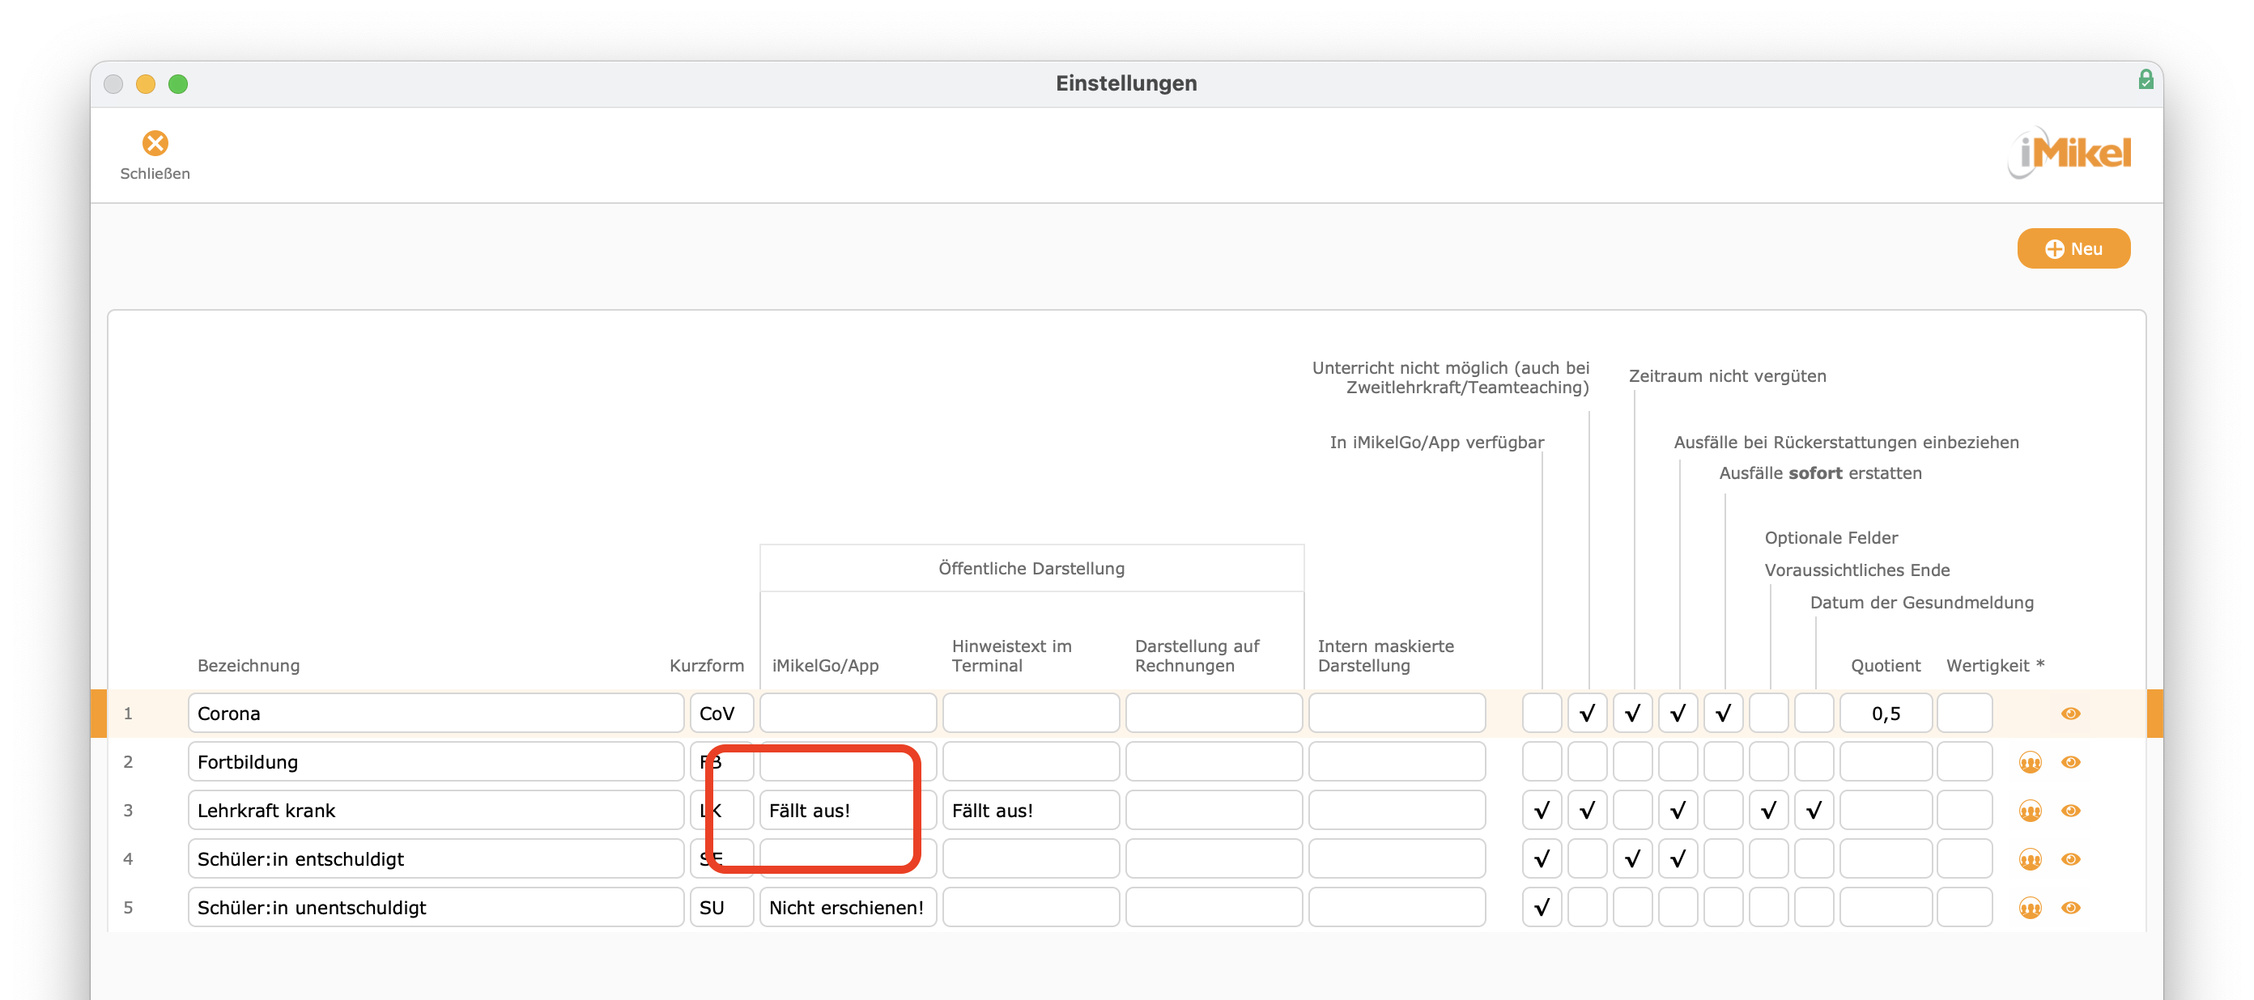Click Quotient field in Lehrkraft krank row
The height and width of the screenshot is (1000, 2254).
pos(1886,811)
